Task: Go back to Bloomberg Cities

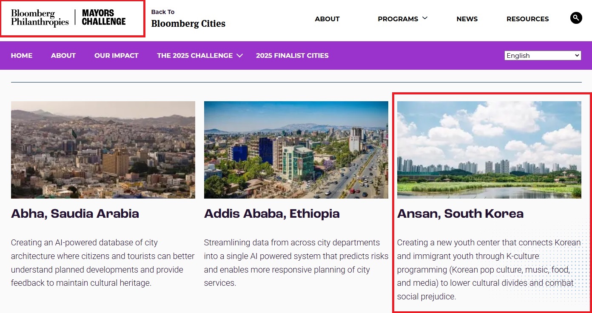Action: 188,19
